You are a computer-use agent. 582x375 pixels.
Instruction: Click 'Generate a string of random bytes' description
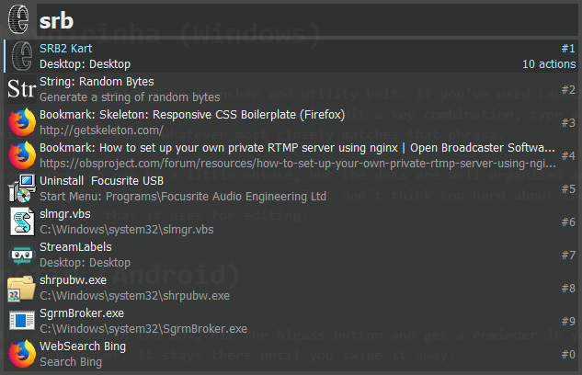point(130,97)
